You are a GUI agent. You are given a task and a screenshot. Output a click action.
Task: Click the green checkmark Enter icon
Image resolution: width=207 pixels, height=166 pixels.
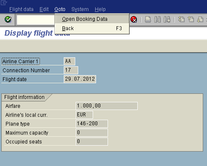click(8, 20)
